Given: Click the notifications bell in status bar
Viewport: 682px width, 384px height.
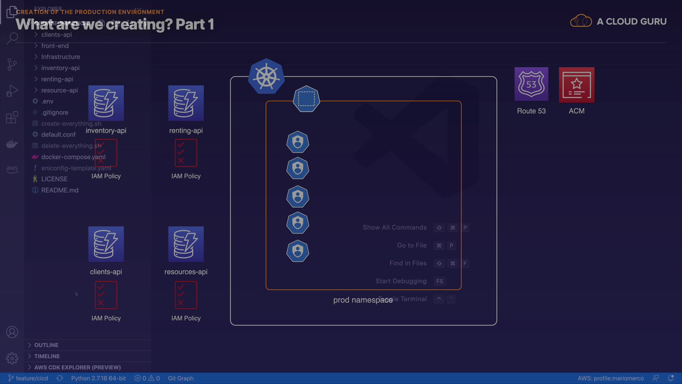Looking at the screenshot, I should (x=671, y=378).
